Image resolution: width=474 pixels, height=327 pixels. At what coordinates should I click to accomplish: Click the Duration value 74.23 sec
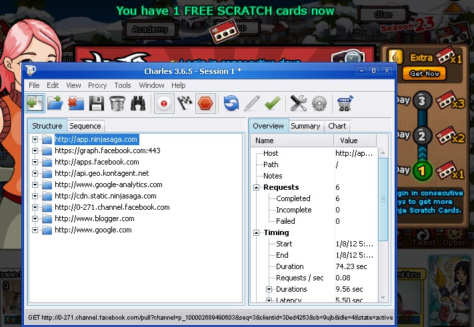coord(351,266)
